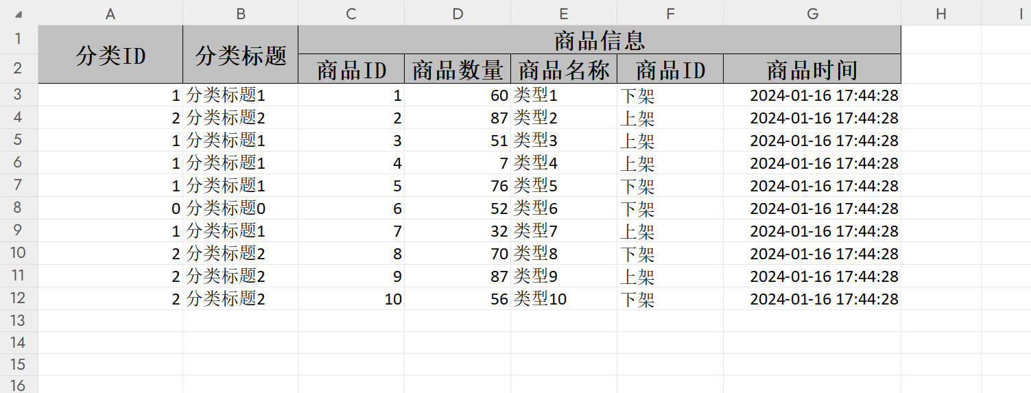
Task: Click the timestamp cell in row 7
Action: point(812,185)
